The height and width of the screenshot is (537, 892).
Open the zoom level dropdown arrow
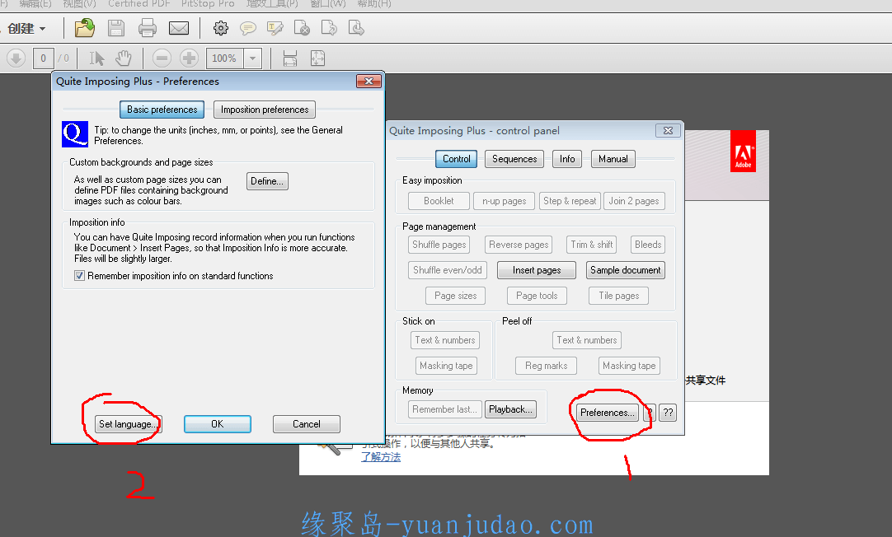252,58
